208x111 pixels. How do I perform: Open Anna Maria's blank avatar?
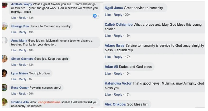pos(4,40)
